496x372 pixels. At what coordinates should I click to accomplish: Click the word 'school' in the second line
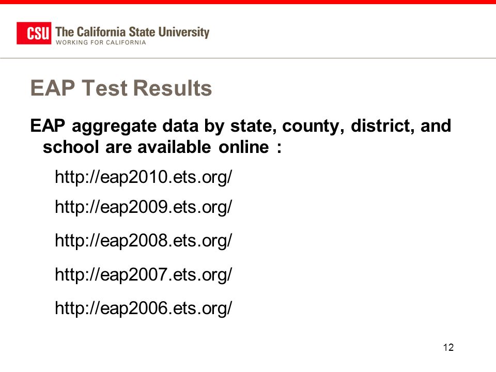[x=71, y=147]
